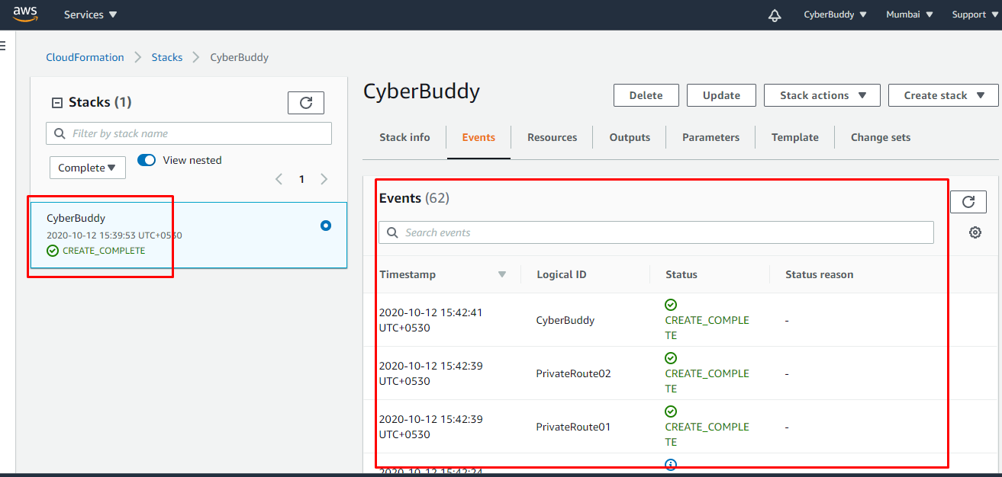This screenshot has height=477, width=1002.
Task: Open events settings gear icon
Action: pos(975,232)
